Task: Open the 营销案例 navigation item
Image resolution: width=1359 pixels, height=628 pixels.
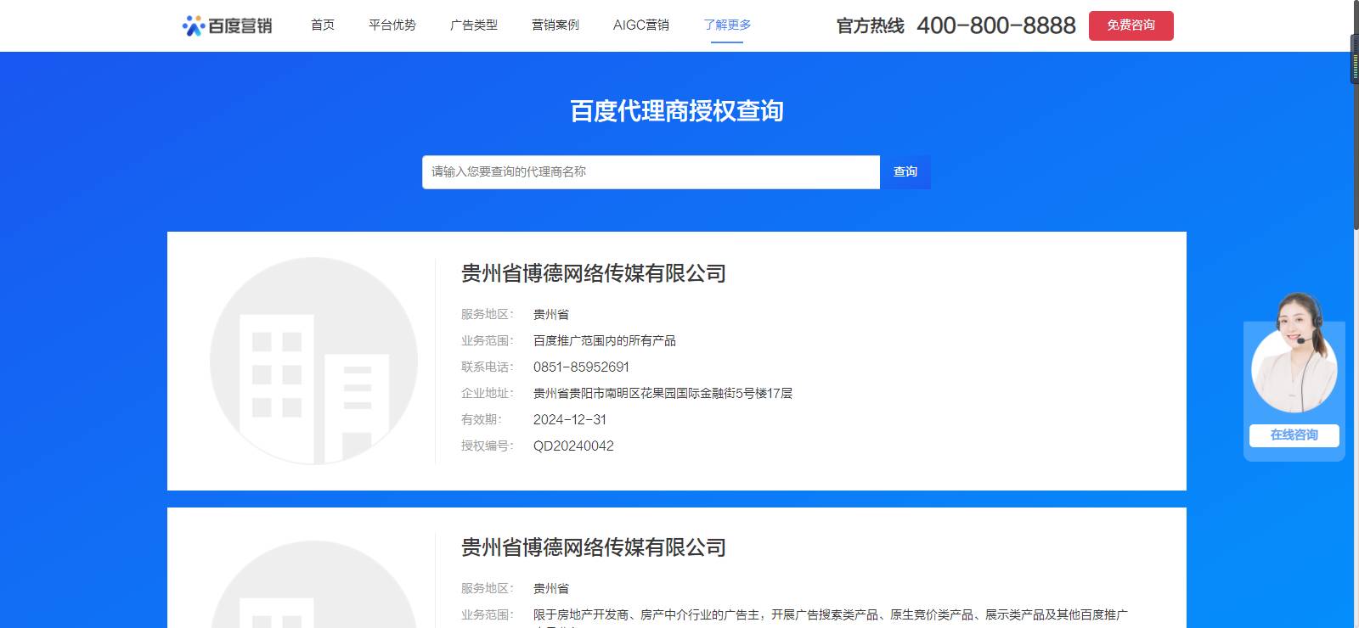Action: click(x=555, y=25)
